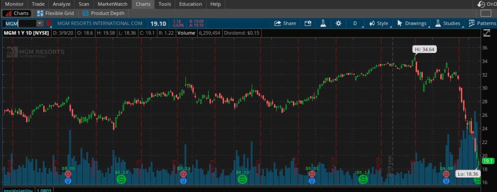Open chart settings gear icon
Viewport: 497px width, 192px height.
pyautogui.click(x=338, y=23)
